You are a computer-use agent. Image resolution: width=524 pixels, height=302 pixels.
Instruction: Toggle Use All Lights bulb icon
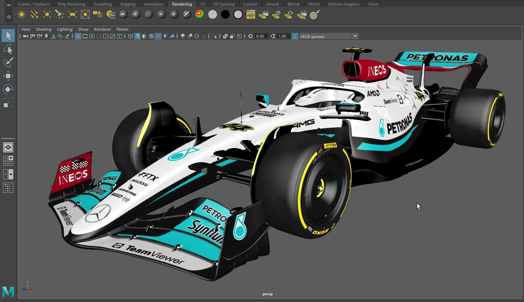pos(165,36)
